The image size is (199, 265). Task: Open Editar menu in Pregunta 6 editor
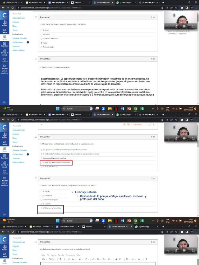[x=44, y=255]
